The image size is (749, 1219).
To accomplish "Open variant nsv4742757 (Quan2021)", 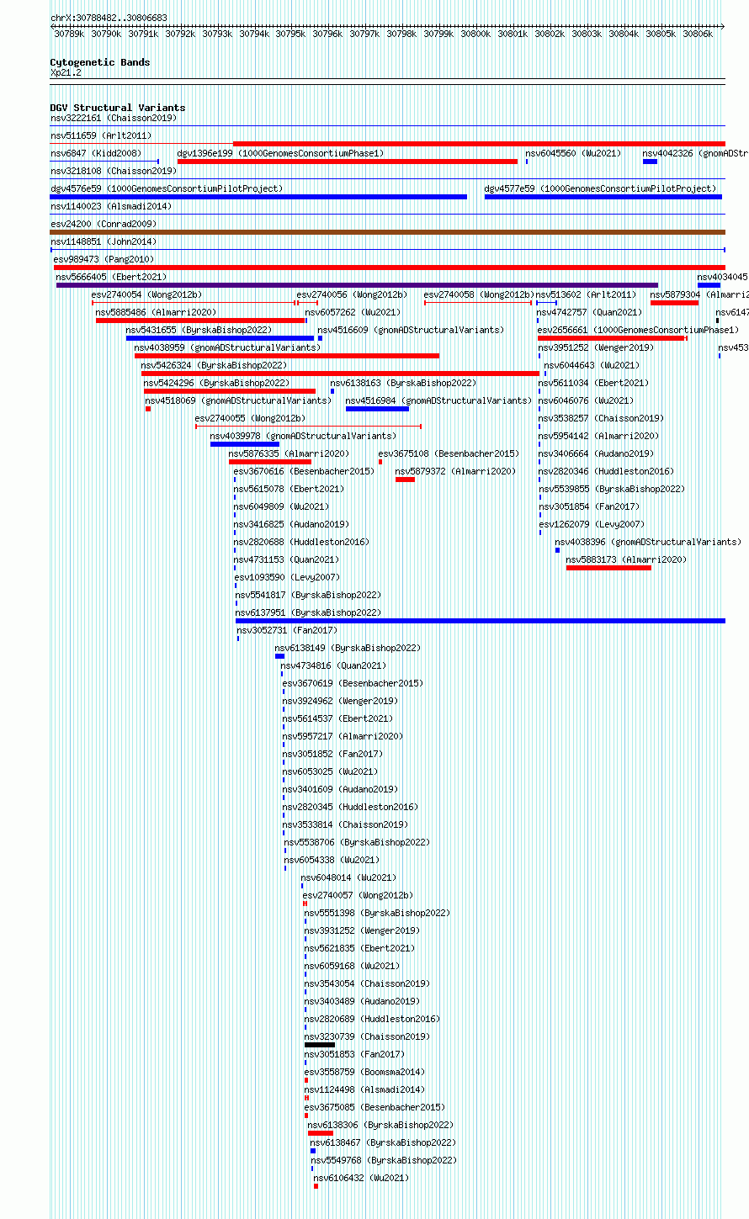I will pos(589,313).
